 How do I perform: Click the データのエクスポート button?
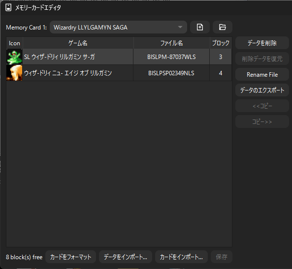pyautogui.click(x=262, y=90)
